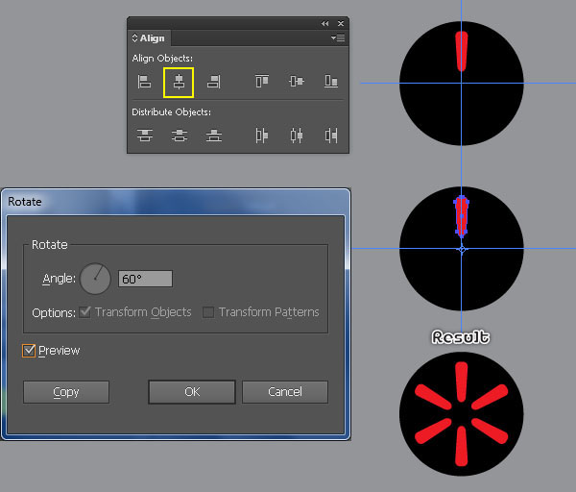
Task: Select the red bar in top circle
Action: 462,51
